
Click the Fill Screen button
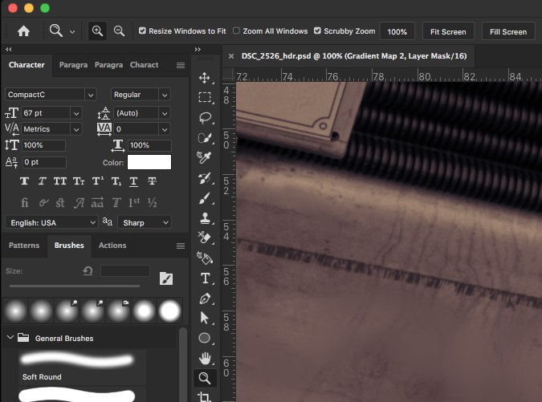[507, 31]
